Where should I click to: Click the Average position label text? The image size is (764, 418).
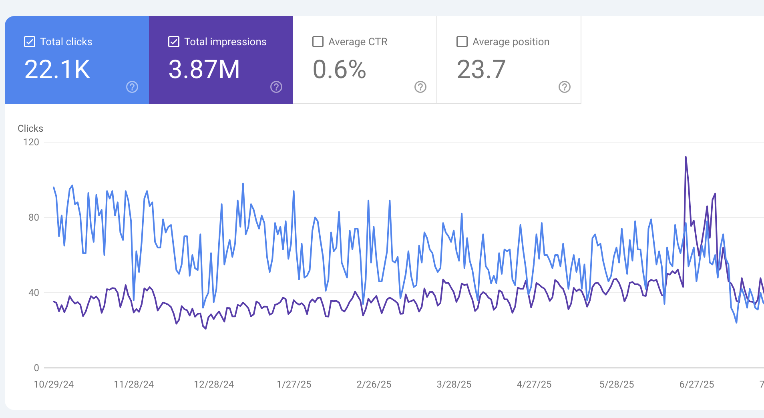coord(511,42)
